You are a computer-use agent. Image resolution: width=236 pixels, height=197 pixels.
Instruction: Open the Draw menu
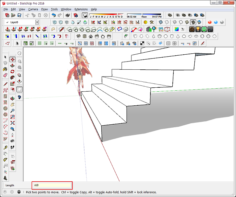[x=45, y=9]
